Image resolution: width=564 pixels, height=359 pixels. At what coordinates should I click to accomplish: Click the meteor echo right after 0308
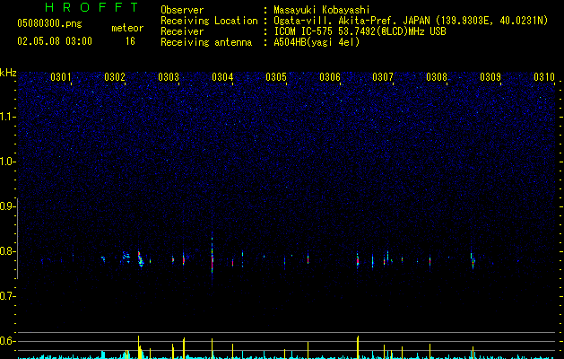[x=473, y=259]
